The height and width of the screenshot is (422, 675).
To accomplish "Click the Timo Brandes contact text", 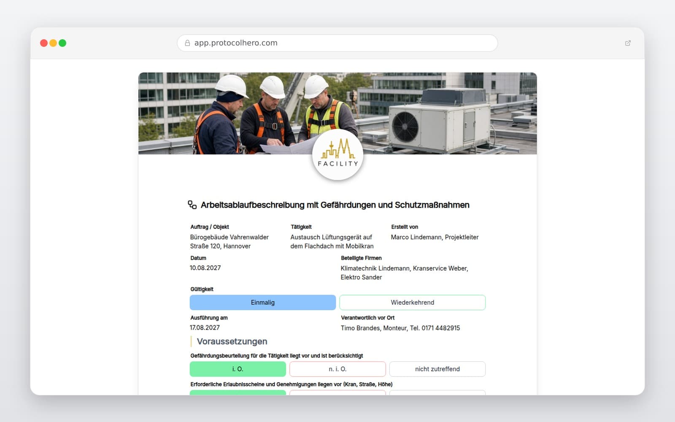I will pos(400,328).
